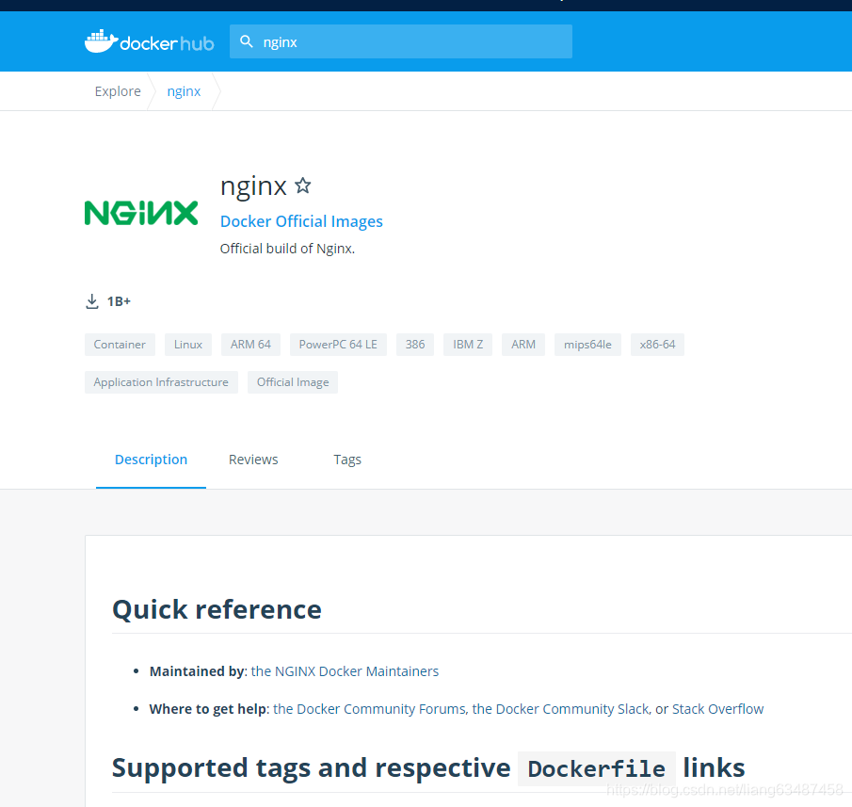Star the nginx repository

pos(302,186)
